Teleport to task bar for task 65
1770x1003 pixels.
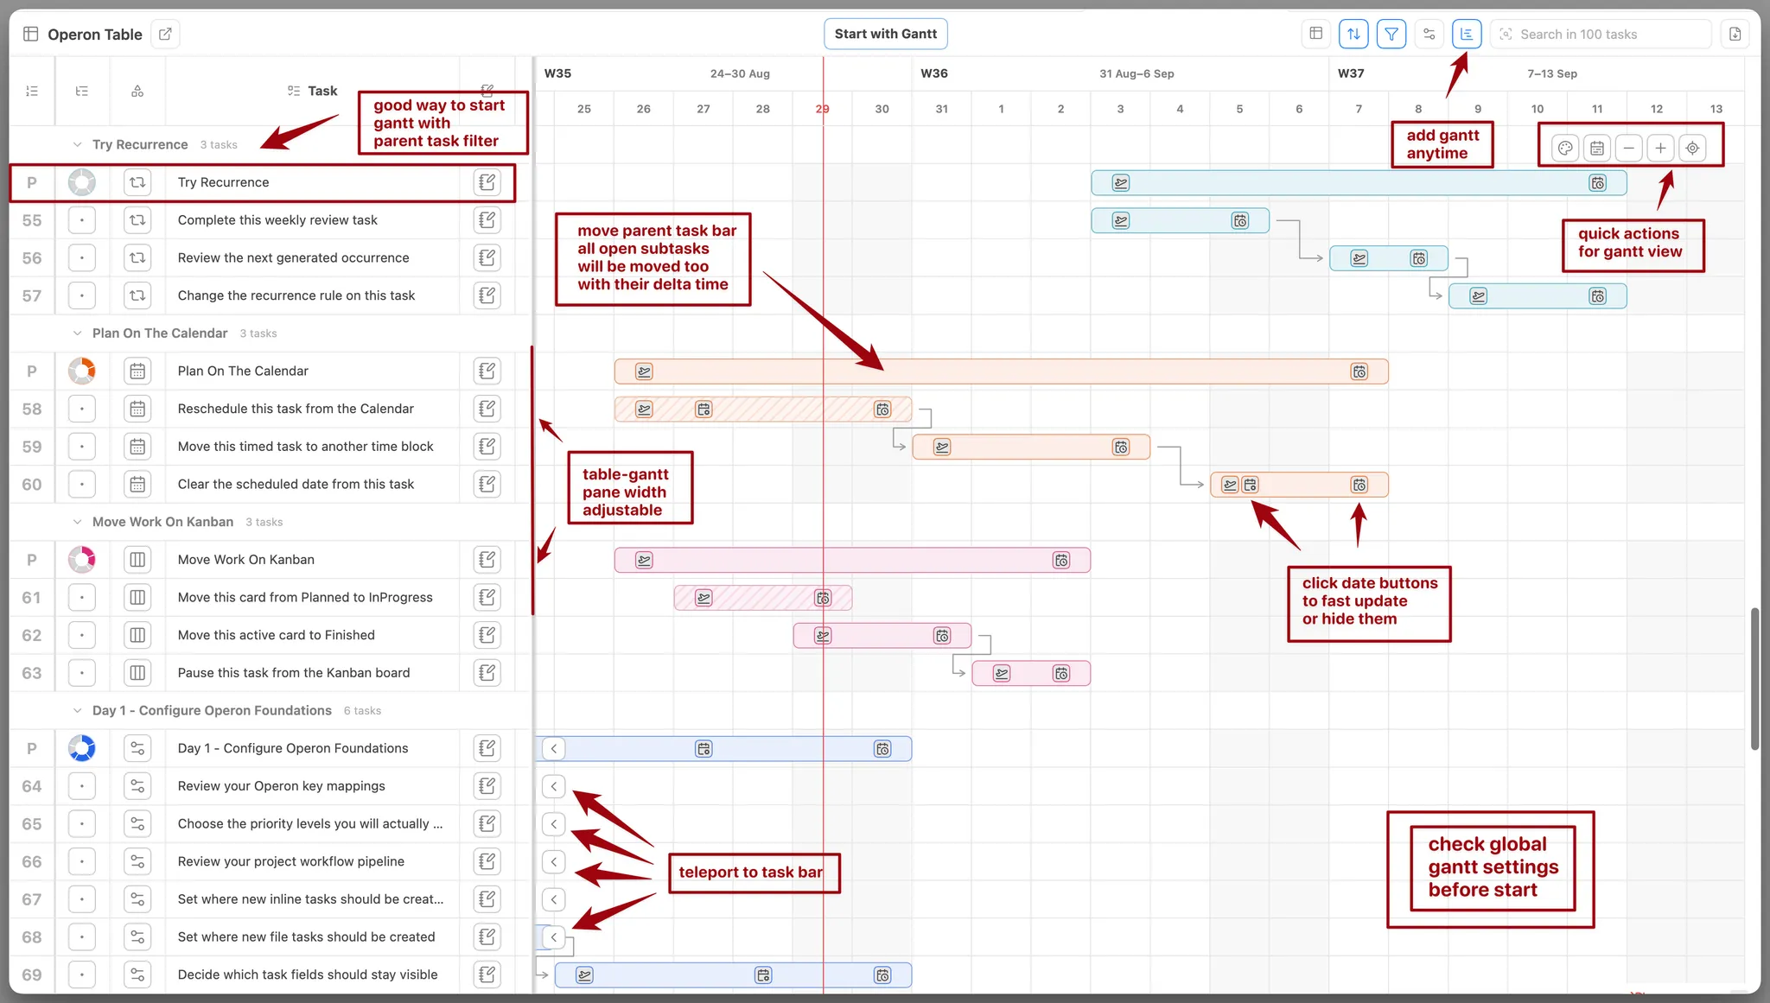click(x=554, y=824)
